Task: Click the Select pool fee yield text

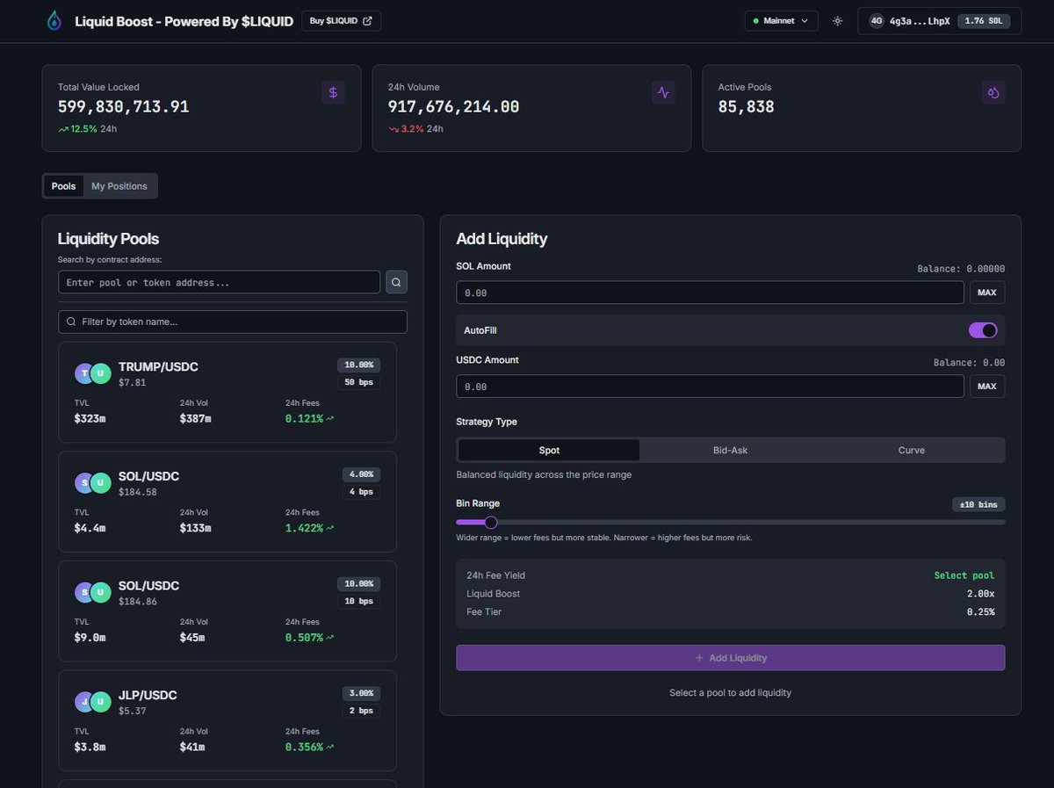Action: click(x=964, y=575)
